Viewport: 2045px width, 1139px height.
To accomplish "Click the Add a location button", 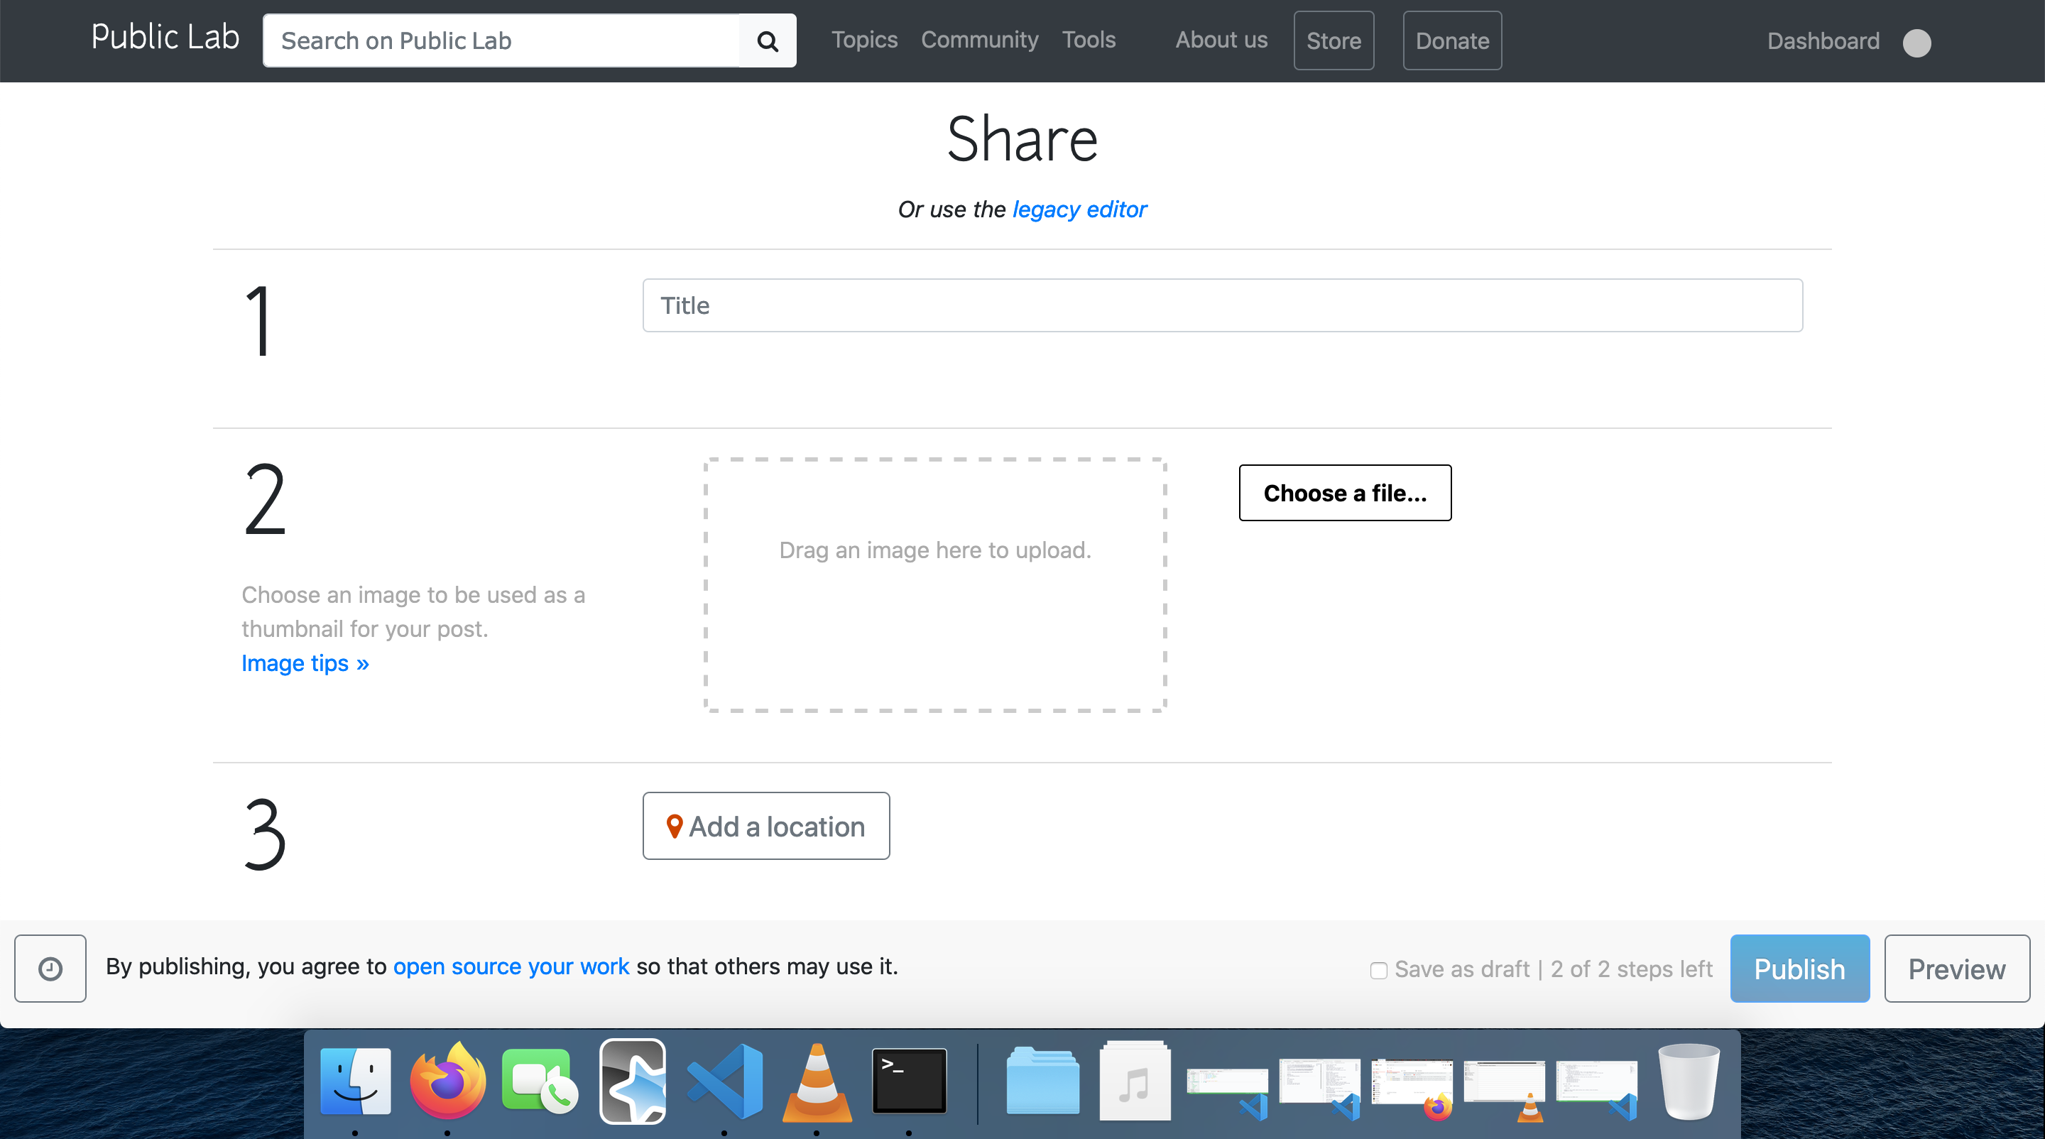I will click(x=765, y=827).
